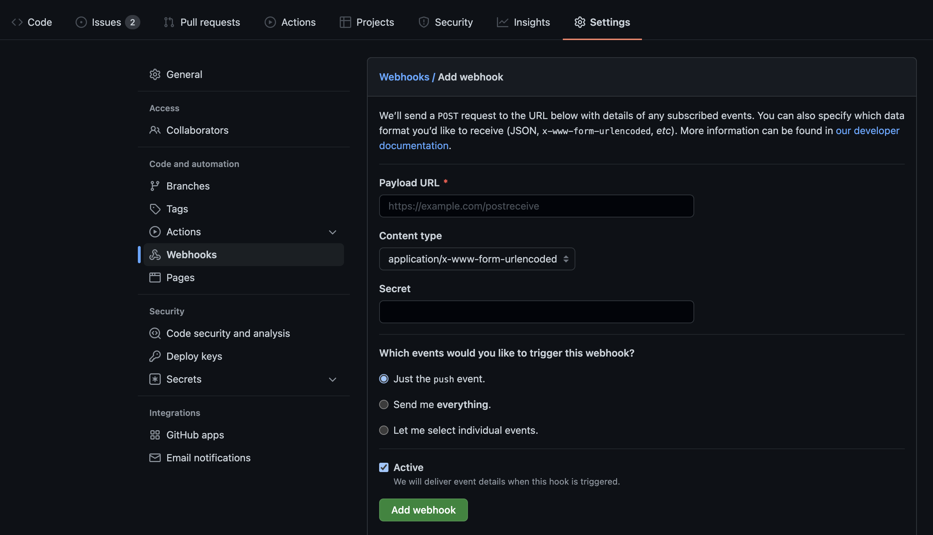933x535 pixels.
Task: Expand the Actions sidebar section
Action: [x=332, y=232]
